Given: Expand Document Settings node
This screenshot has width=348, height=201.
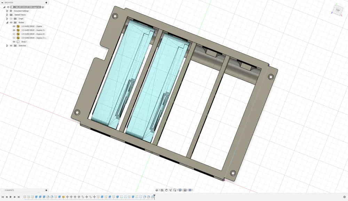Looking at the screenshot, I should tap(7, 11).
